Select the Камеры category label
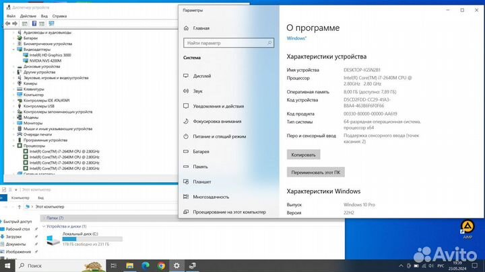Image resolution: width=485 pixels, height=272 pixels. [30, 83]
